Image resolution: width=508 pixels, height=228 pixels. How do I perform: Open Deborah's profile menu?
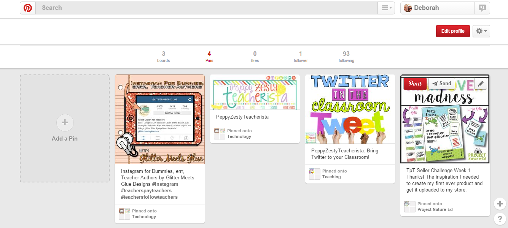coord(437,8)
